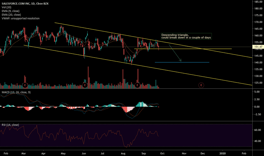Click the current price tag 151.47
The image size is (264, 156).
(x=258, y=47)
